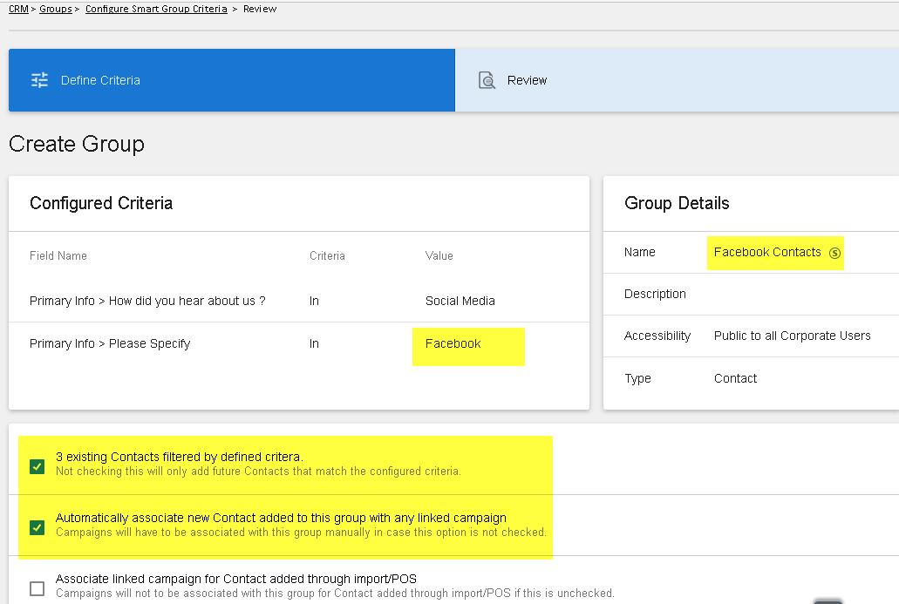899x604 pixels.
Task: Click the Review magnifier document icon
Action: 487,80
